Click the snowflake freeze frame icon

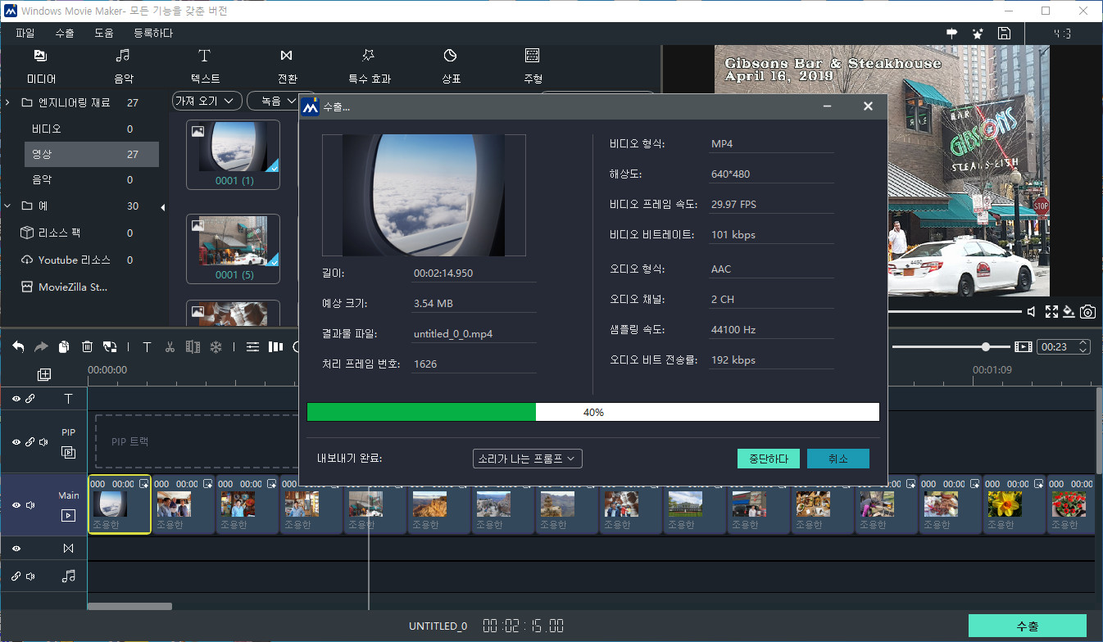[216, 347]
